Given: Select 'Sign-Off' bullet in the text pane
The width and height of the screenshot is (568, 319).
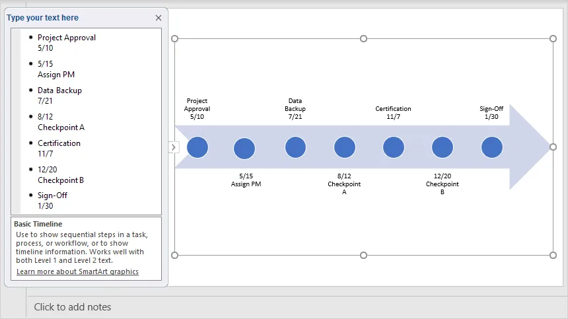Looking at the screenshot, I should pyautogui.click(x=52, y=195).
